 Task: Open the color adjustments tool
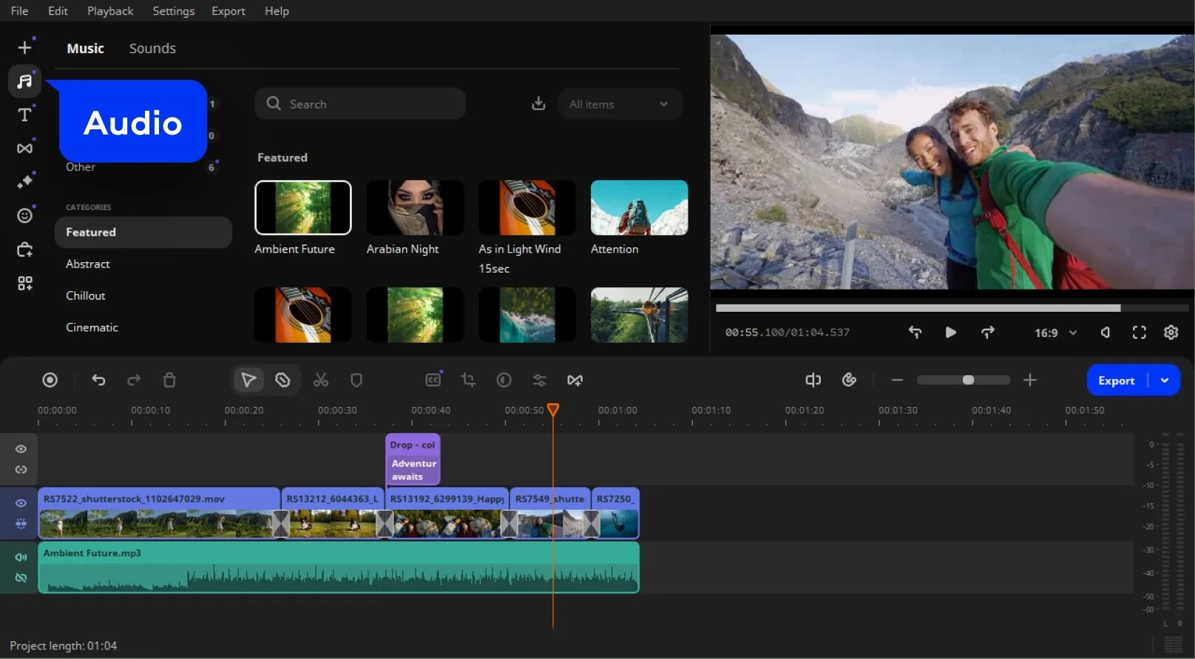504,380
